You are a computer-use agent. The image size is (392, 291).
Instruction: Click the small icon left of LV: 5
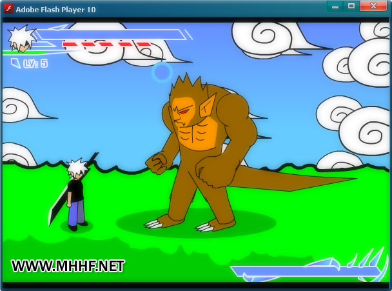pos(15,63)
